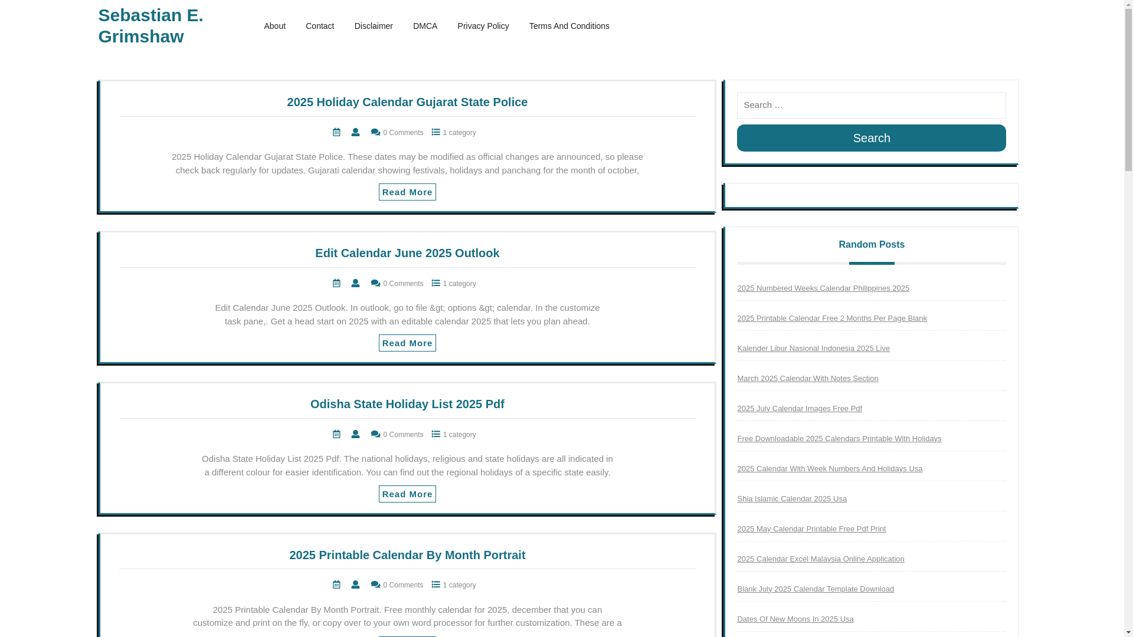Open Dates Of New Moons In 2025 Usa
This screenshot has height=637, width=1133.
coord(795,619)
